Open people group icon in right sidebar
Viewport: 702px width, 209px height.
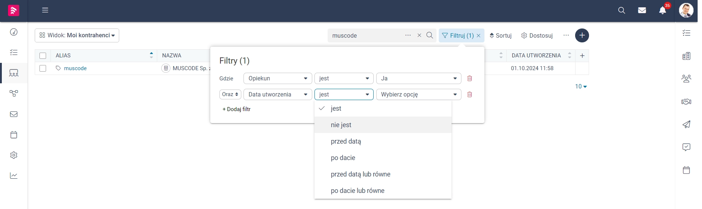click(x=686, y=79)
